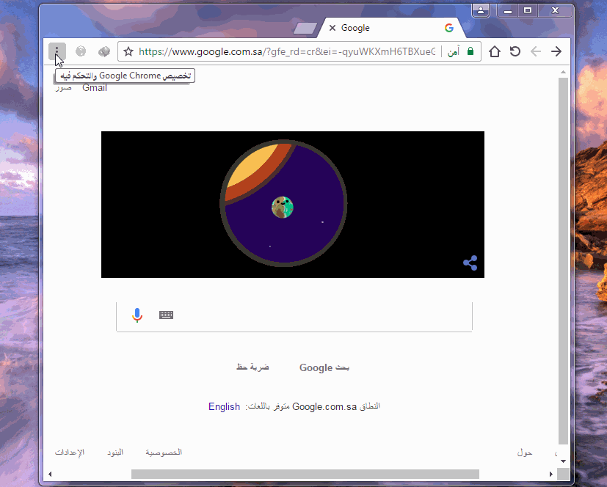The image size is (607, 487).
Task: Open a new tab with the new-tab button
Action: coord(305,29)
